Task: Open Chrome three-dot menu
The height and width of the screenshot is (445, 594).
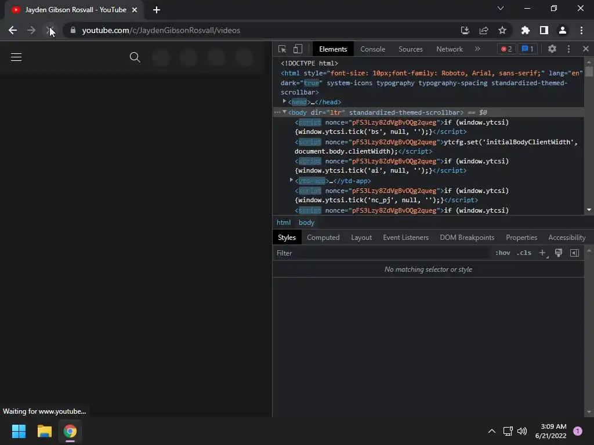Action: coord(581,30)
